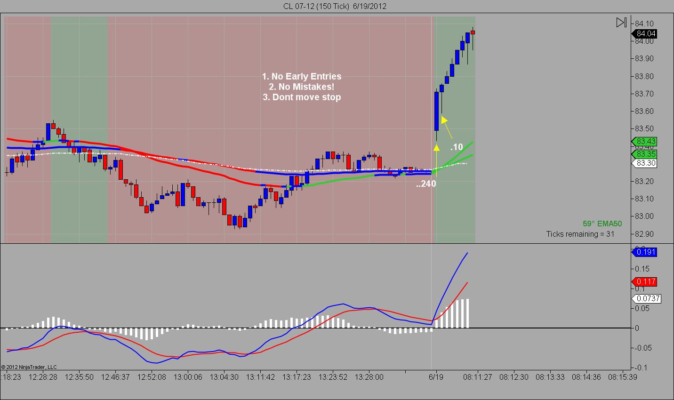The width and height of the screenshot is (674, 400).
Task: Click the ".10" chart annotation
Action: pos(457,147)
